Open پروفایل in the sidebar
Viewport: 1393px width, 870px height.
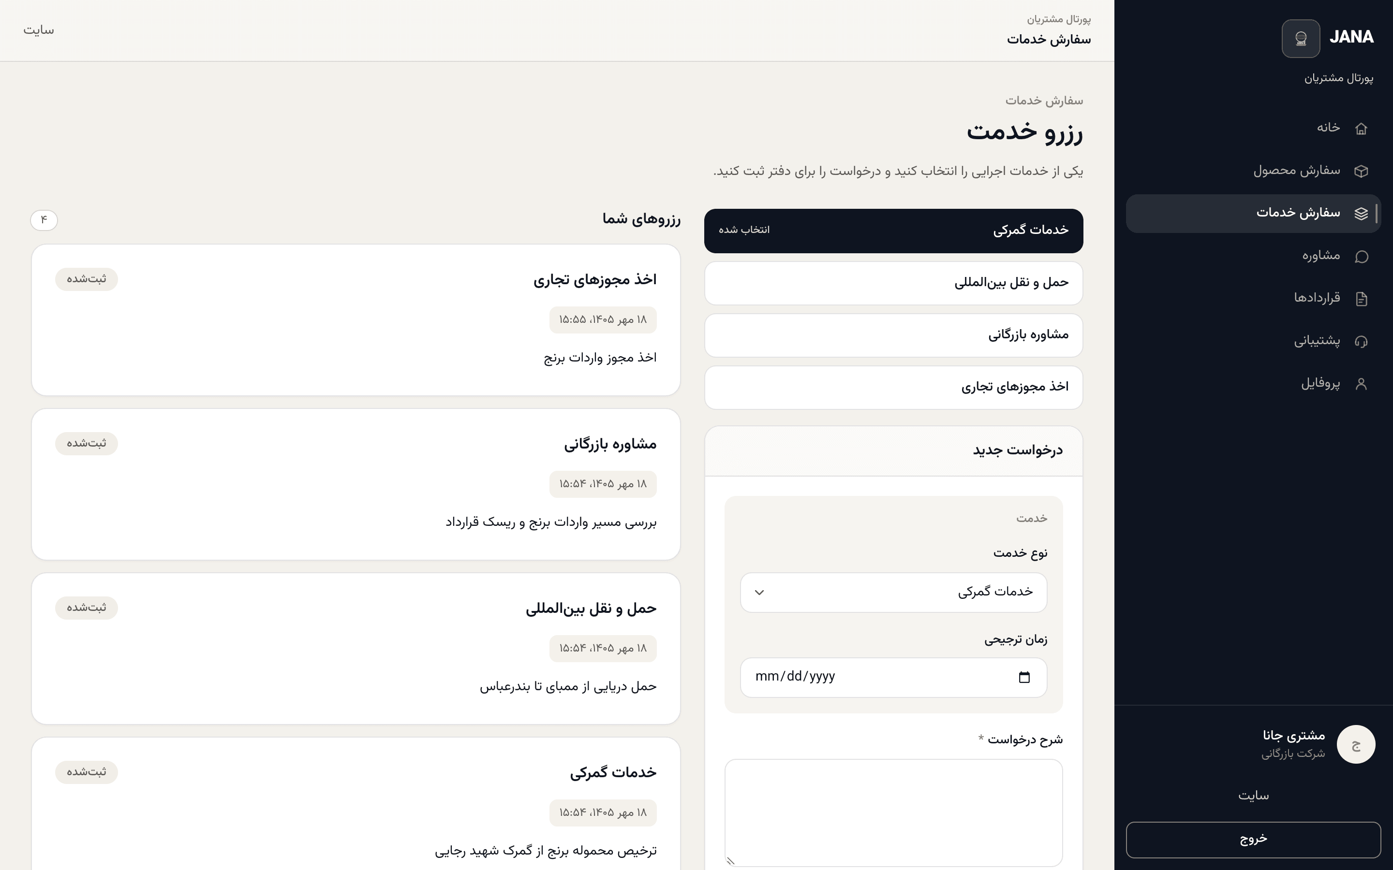pyautogui.click(x=1253, y=383)
